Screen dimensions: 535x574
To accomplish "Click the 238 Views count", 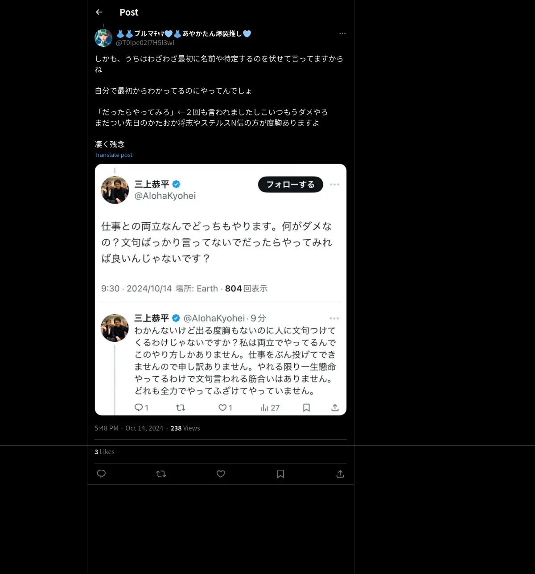I will pyautogui.click(x=185, y=428).
